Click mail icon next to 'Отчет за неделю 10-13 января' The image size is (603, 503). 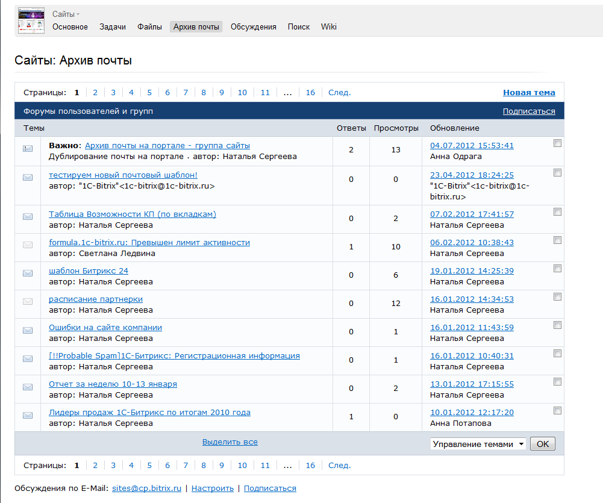click(x=28, y=387)
